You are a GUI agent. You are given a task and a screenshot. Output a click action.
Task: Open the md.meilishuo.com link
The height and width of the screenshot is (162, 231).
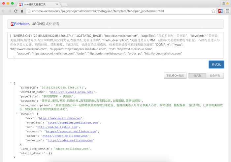pos(57,127)
